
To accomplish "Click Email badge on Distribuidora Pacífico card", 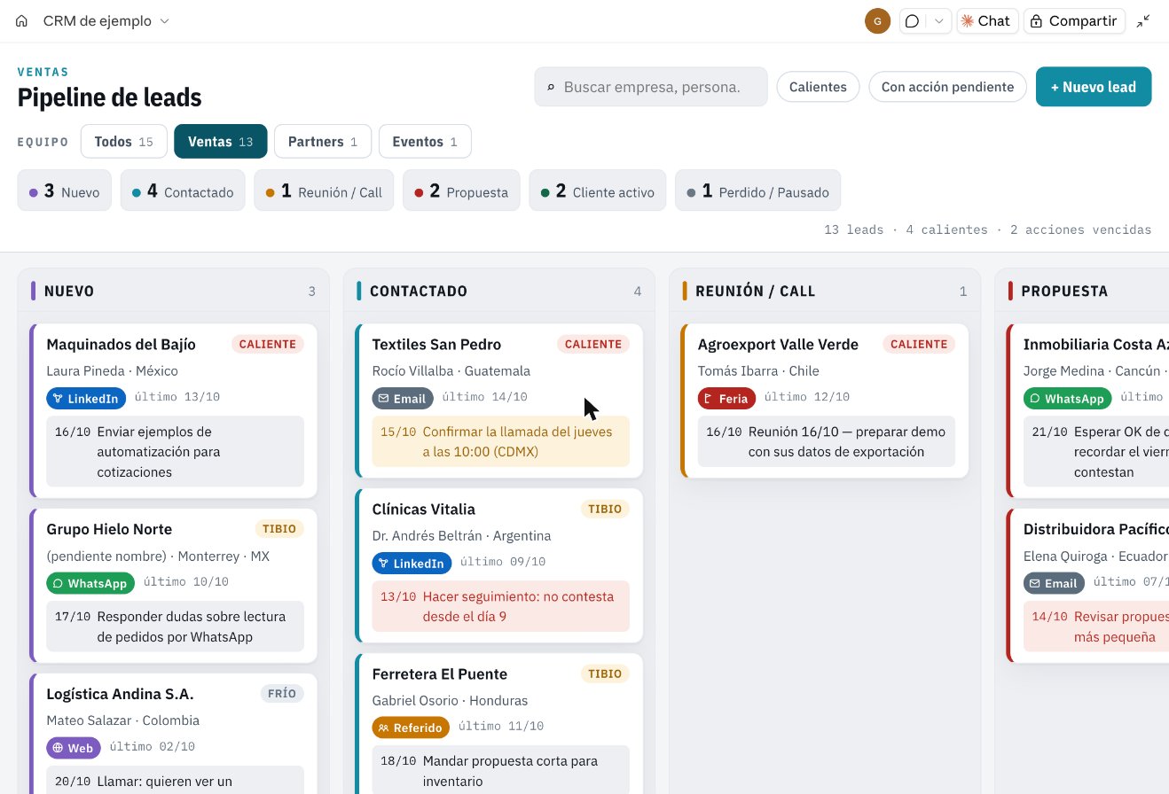I will (1054, 583).
